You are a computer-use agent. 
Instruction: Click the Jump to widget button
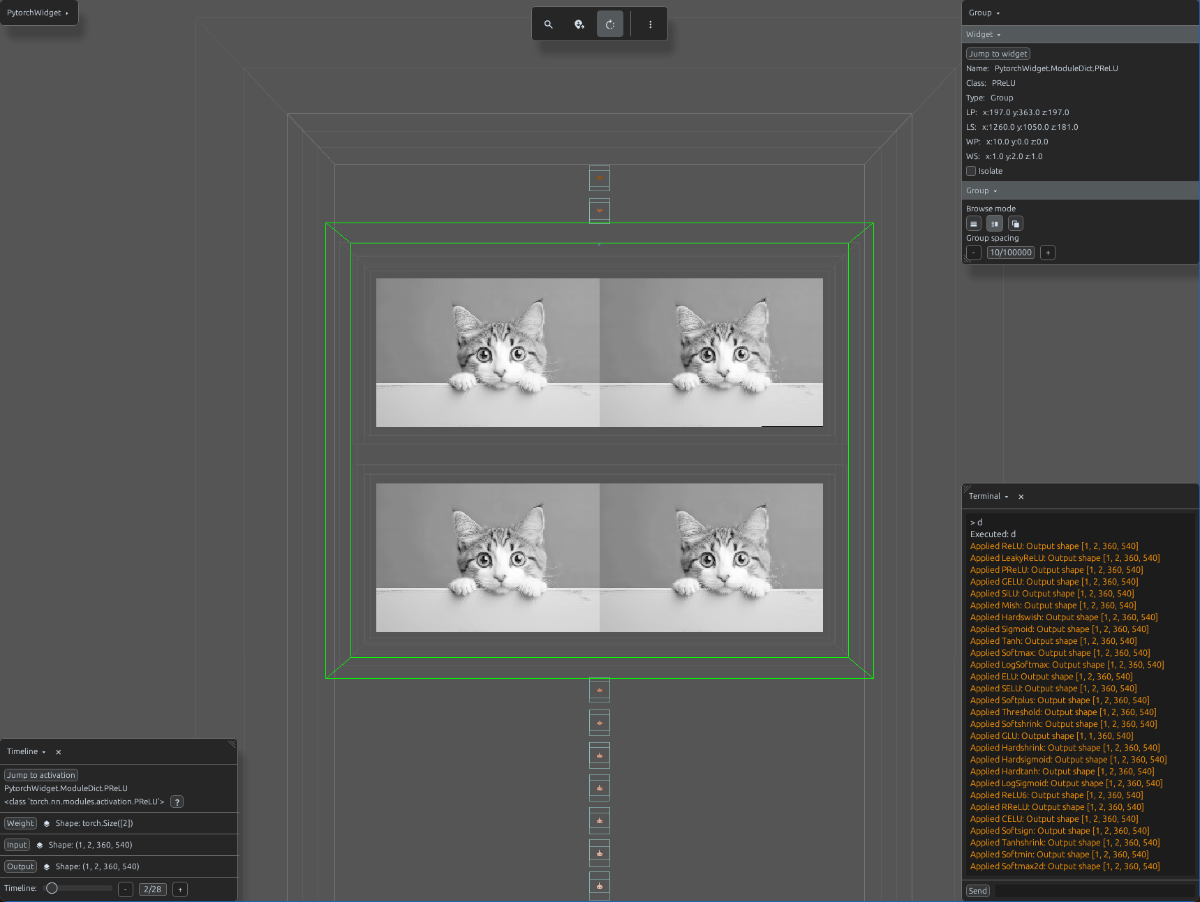pyautogui.click(x=998, y=54)
